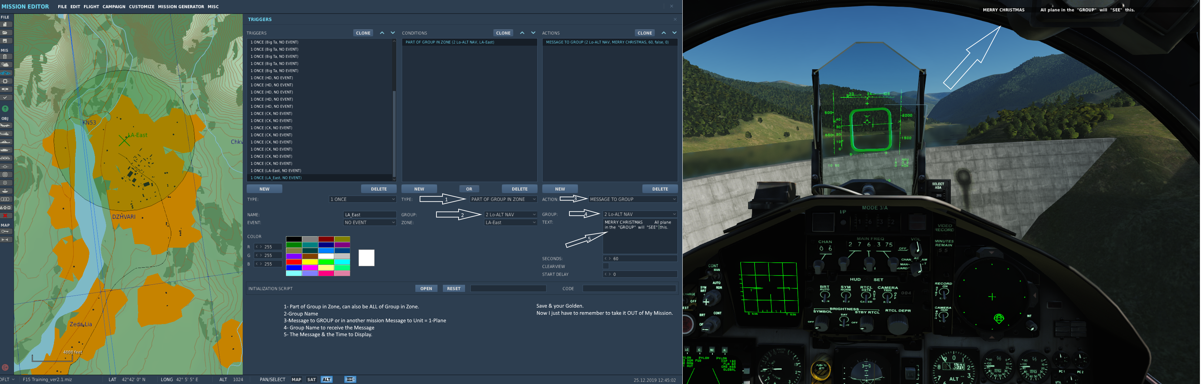Click DELETE button under ACTIONS list
The height and width of the screenshot is (384, 1201).
point(660,189)
